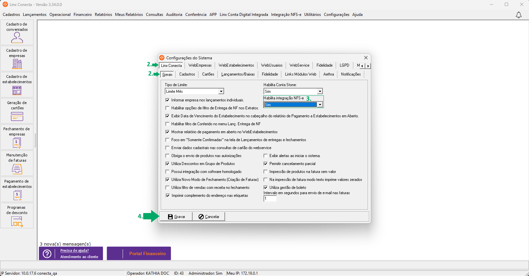Click the 3 nova(s) mensagen(s) text
Image resolution: width=529 pixels, height=276 pixels.
pyautogui.click(x=65, y=244)
